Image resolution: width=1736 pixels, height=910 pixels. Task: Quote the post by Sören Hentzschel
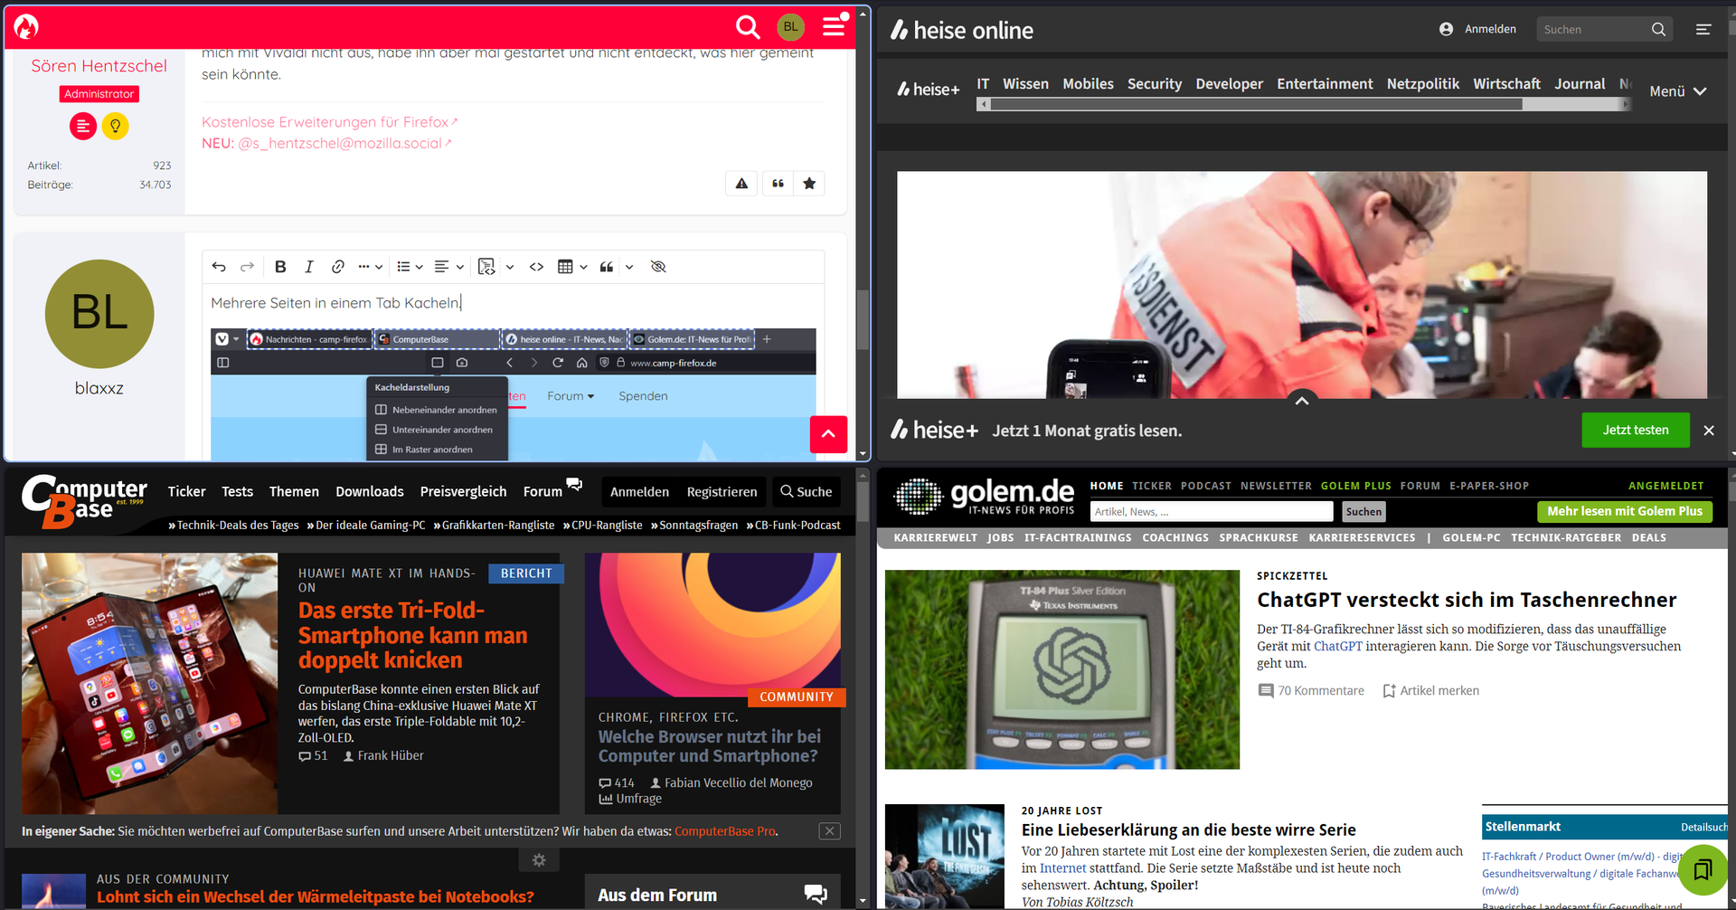point(778,184)
